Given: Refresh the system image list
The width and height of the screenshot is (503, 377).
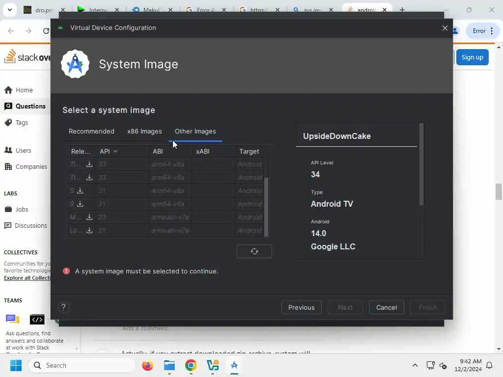Looking at the screenshot, I should (254, 251).
